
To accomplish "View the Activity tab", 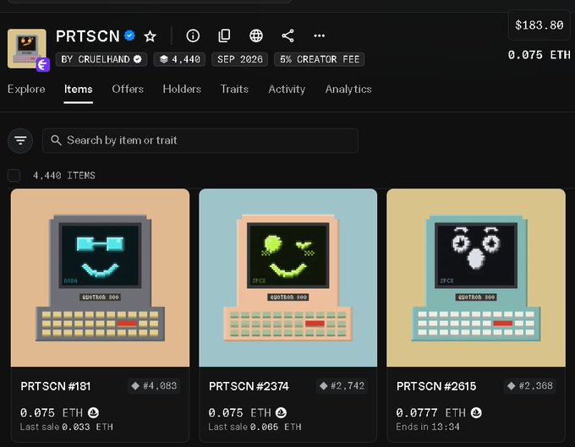I will pos(287,89).
